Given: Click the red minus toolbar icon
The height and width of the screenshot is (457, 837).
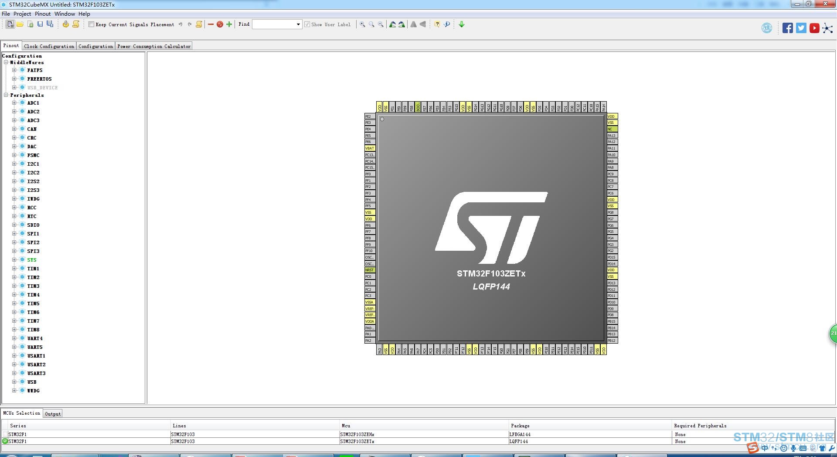Looking at the screenshot, I should pyautogui.click(x=211, y=24).
